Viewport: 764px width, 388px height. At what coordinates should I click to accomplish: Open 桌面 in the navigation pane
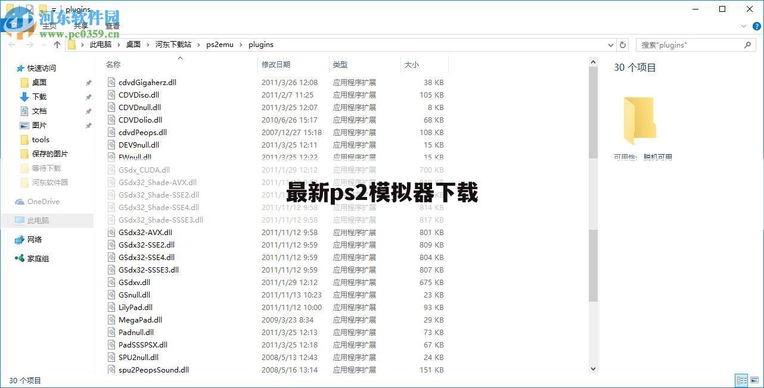pos(39,83)
